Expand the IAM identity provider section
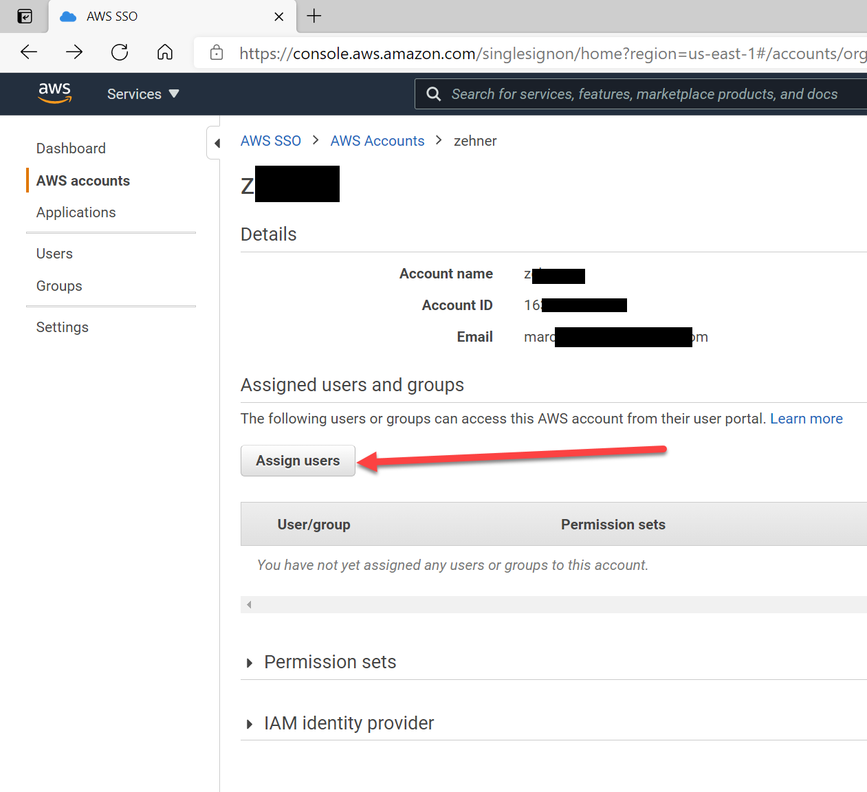This screenshot has height=792, width=867. [x=250, y=724]
